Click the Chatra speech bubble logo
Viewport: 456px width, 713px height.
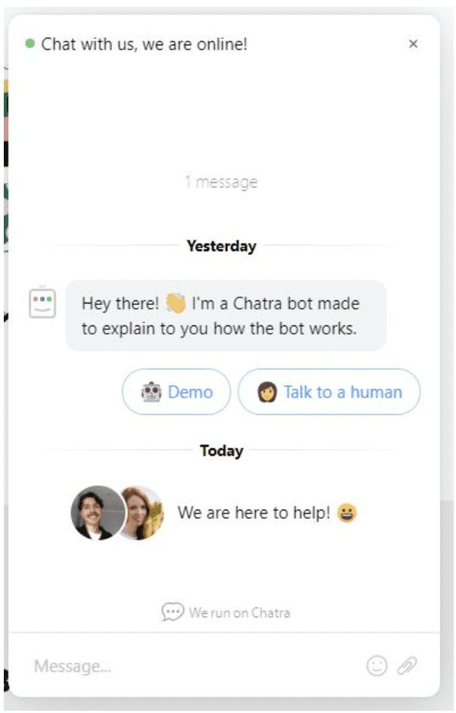pos(173,612)
